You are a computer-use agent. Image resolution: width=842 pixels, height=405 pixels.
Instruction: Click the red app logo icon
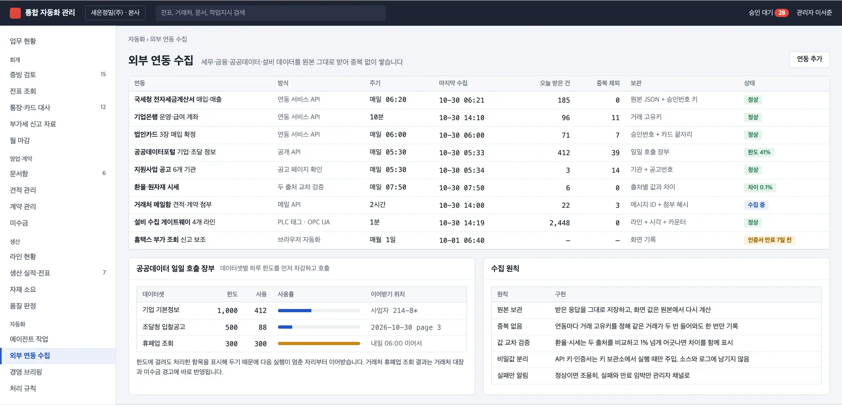[x=15, y=13]
